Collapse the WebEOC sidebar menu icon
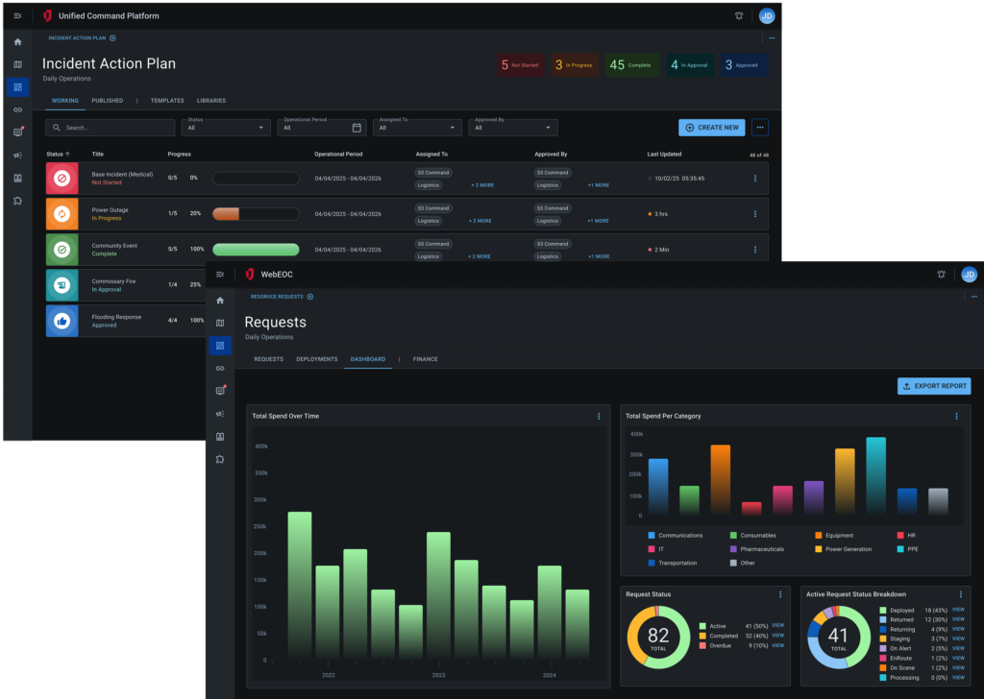 (220, 275)
